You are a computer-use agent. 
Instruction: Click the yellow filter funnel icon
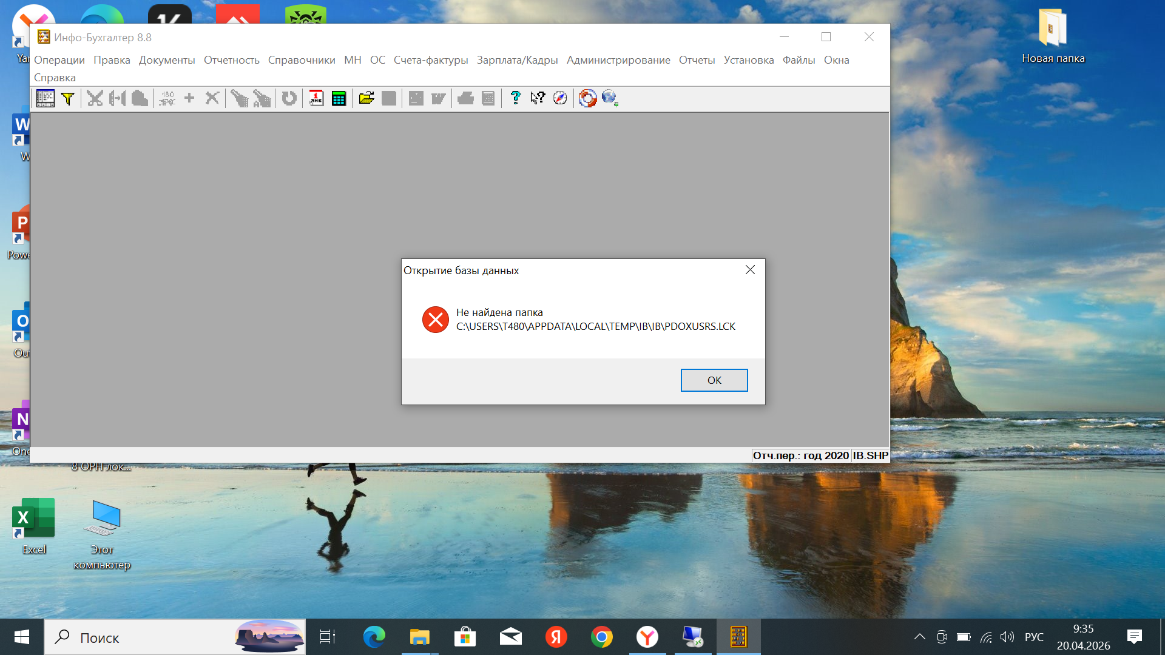pyautogui.click(x=68, y=98)
